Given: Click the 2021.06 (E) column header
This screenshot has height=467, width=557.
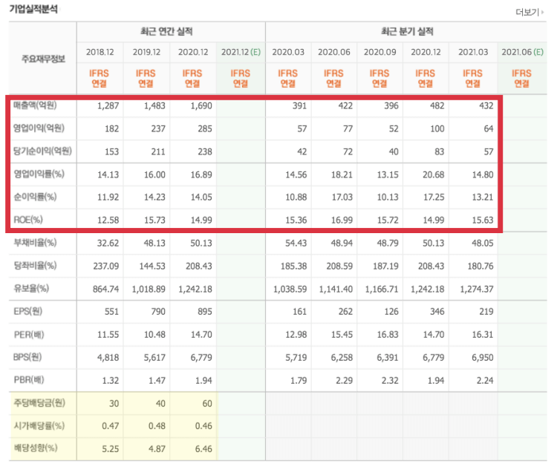Looking at the screenshot, I should pos(522,52).
